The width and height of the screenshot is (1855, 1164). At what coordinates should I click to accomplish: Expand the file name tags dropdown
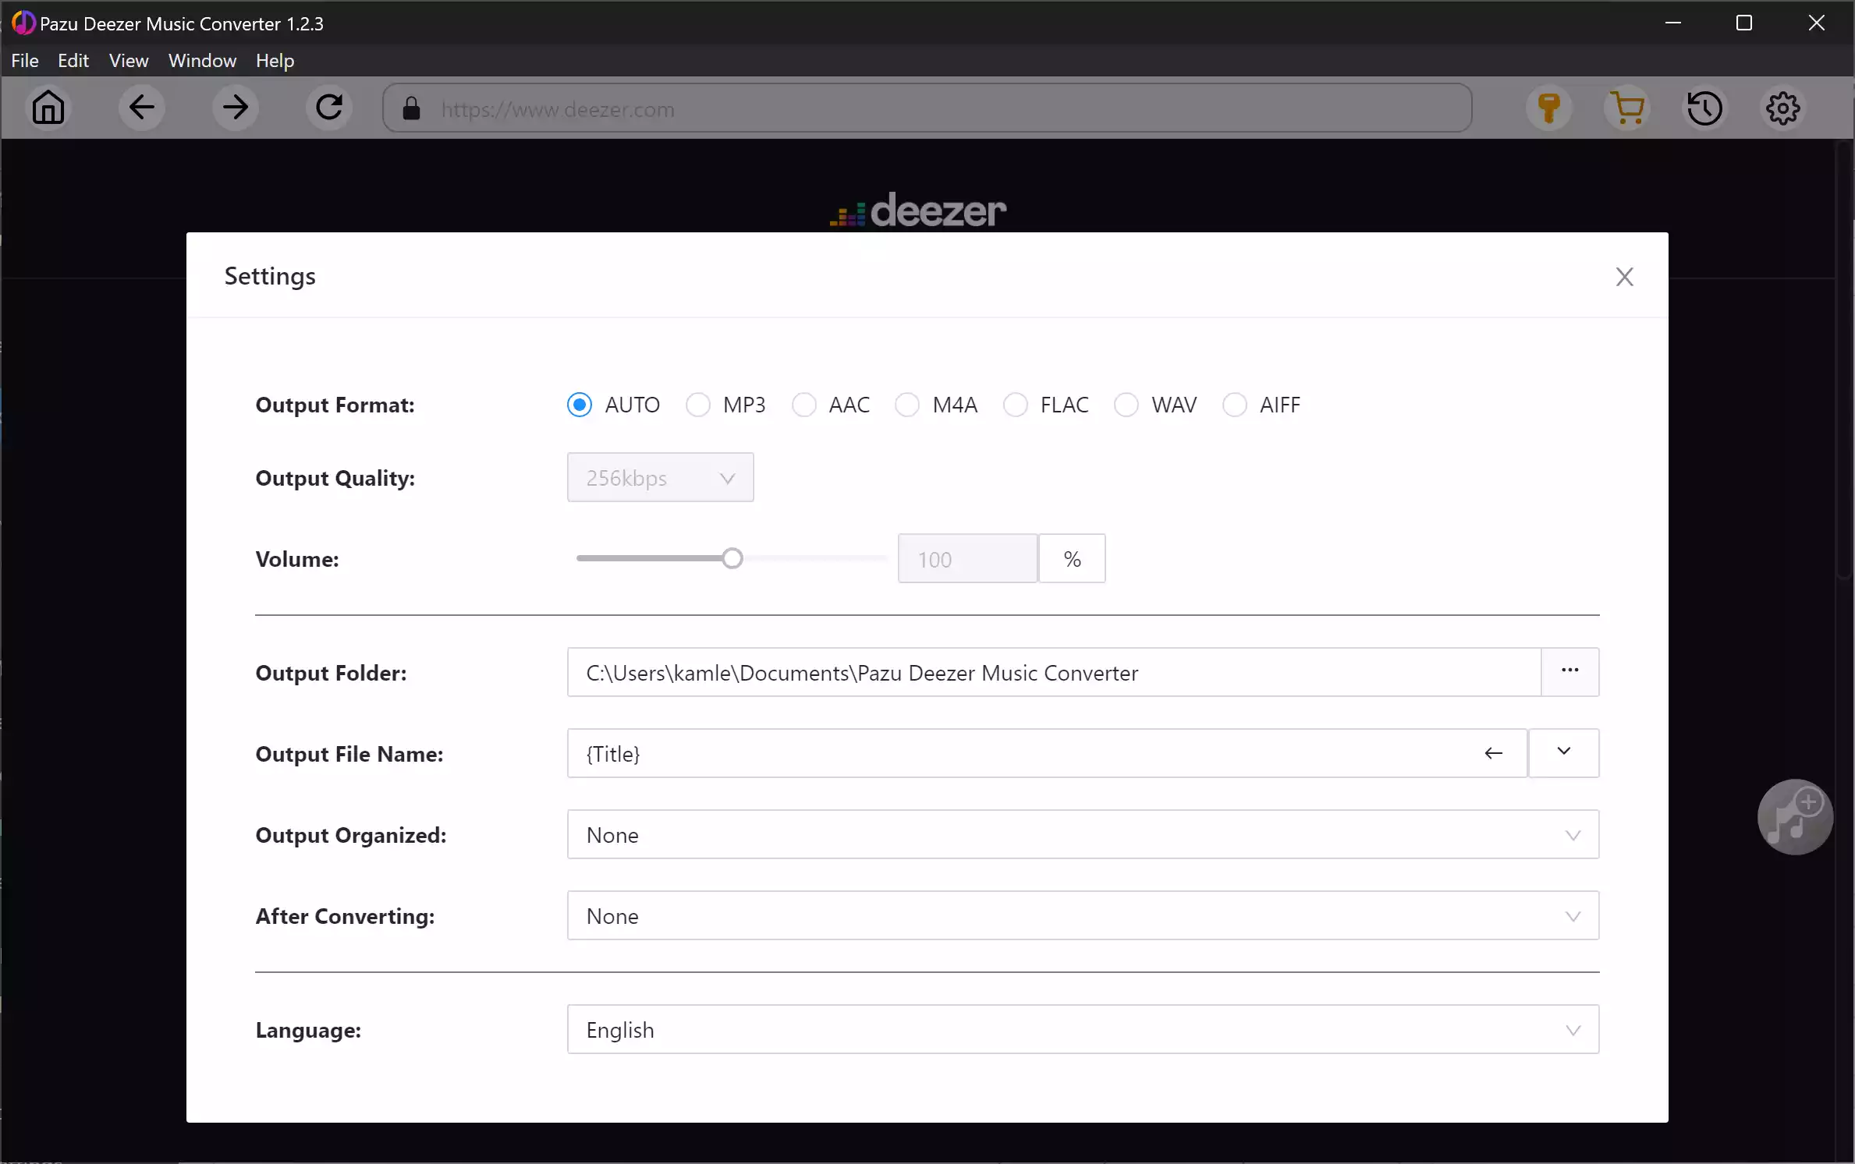click(1563, 753)
